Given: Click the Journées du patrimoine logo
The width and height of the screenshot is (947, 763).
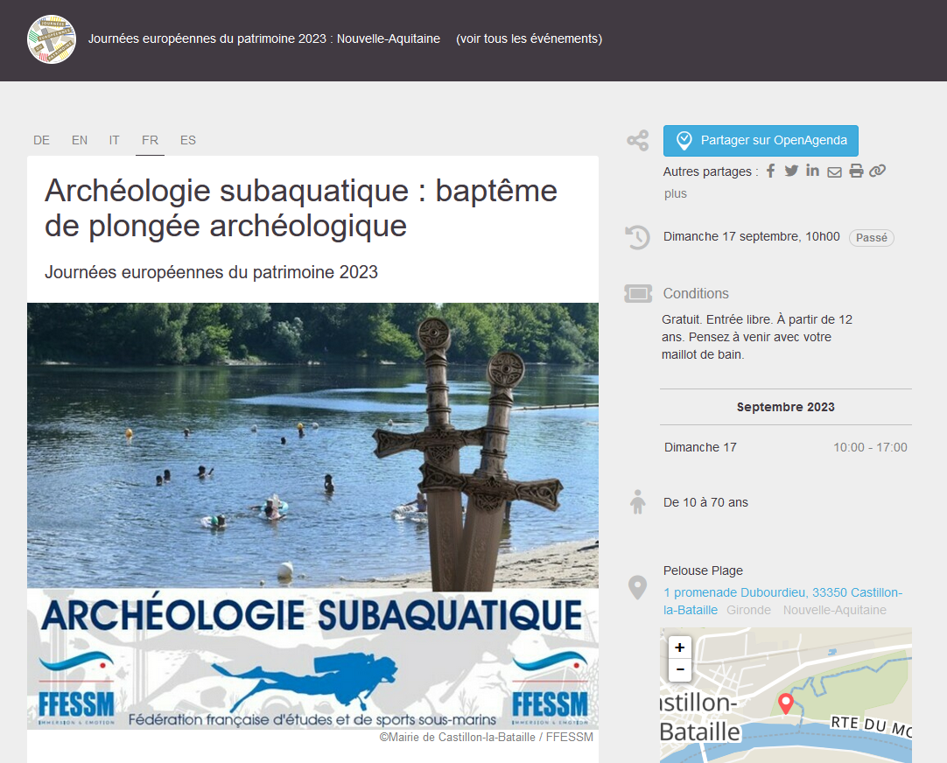Looking at the screenshot, I should pyautogui.click(x=52, y=39).
